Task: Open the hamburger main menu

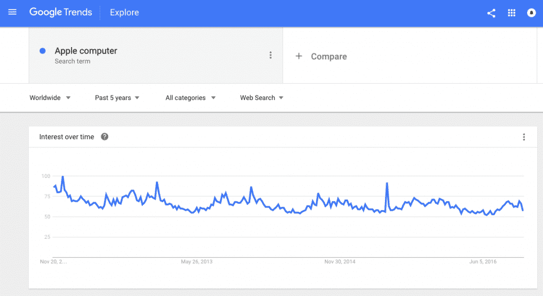Action: point(13,13)
